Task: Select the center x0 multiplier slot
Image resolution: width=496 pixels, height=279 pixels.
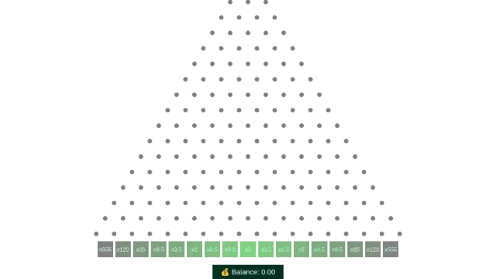Action: point(248,250)
